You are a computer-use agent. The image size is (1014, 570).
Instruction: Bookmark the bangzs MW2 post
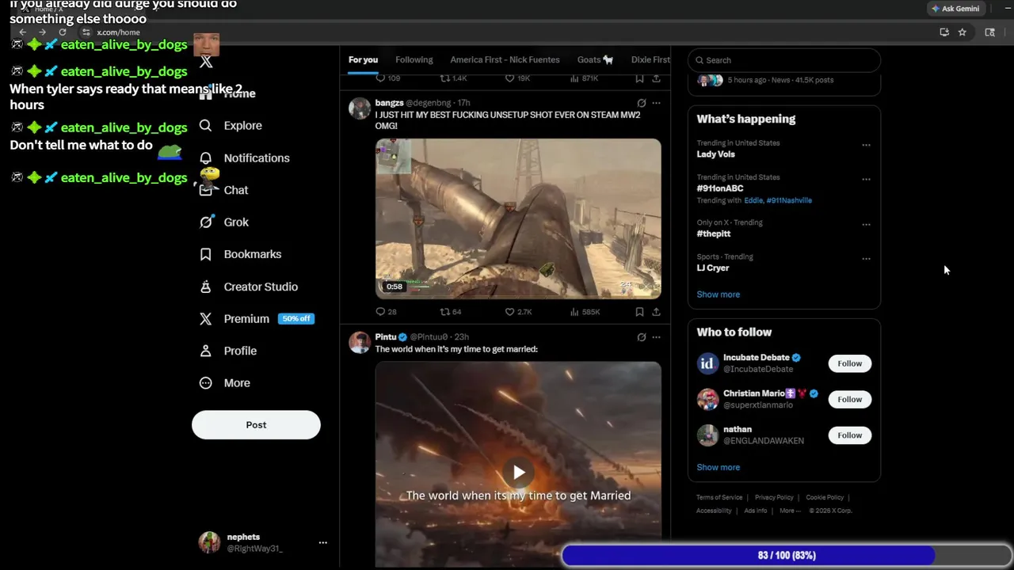(x=639, y=312)
